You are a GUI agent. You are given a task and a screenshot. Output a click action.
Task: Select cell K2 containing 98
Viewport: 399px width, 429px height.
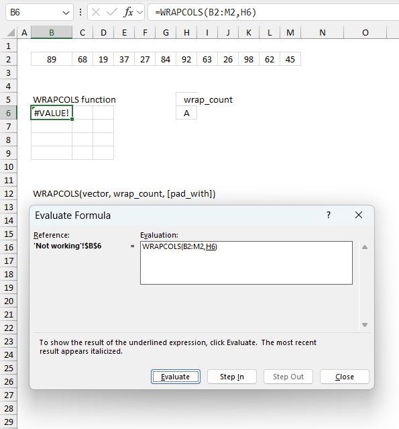[x=249, y=59]
